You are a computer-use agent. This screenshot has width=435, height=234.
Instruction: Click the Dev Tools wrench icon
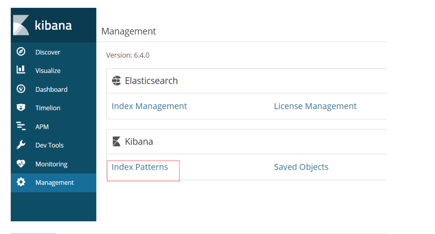click(21, 145)
